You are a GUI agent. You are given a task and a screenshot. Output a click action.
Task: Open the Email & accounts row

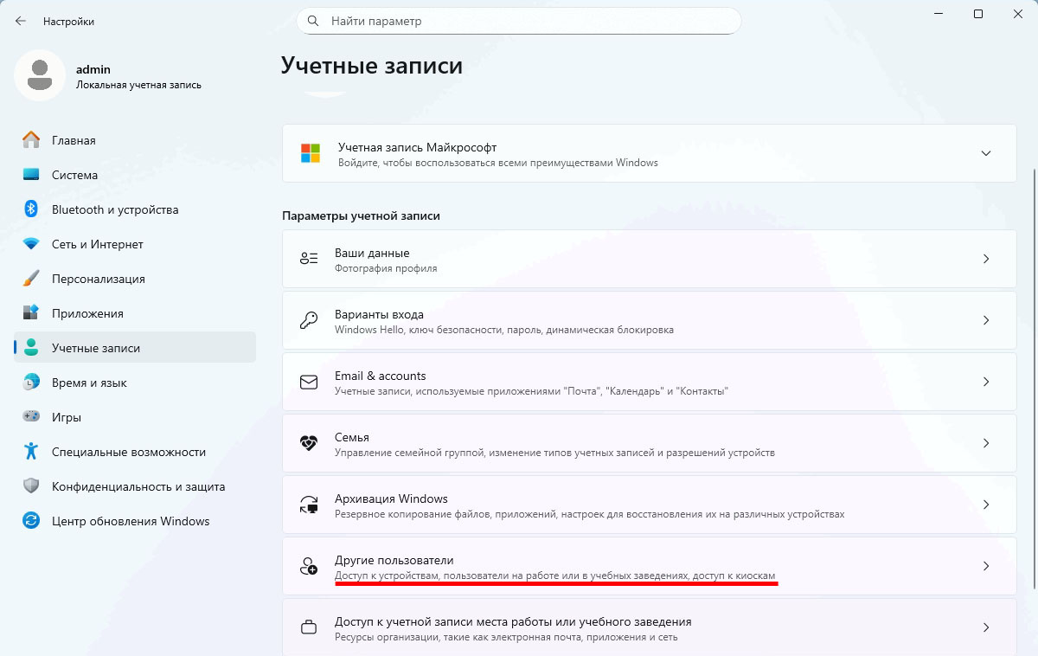pos(649,382)
